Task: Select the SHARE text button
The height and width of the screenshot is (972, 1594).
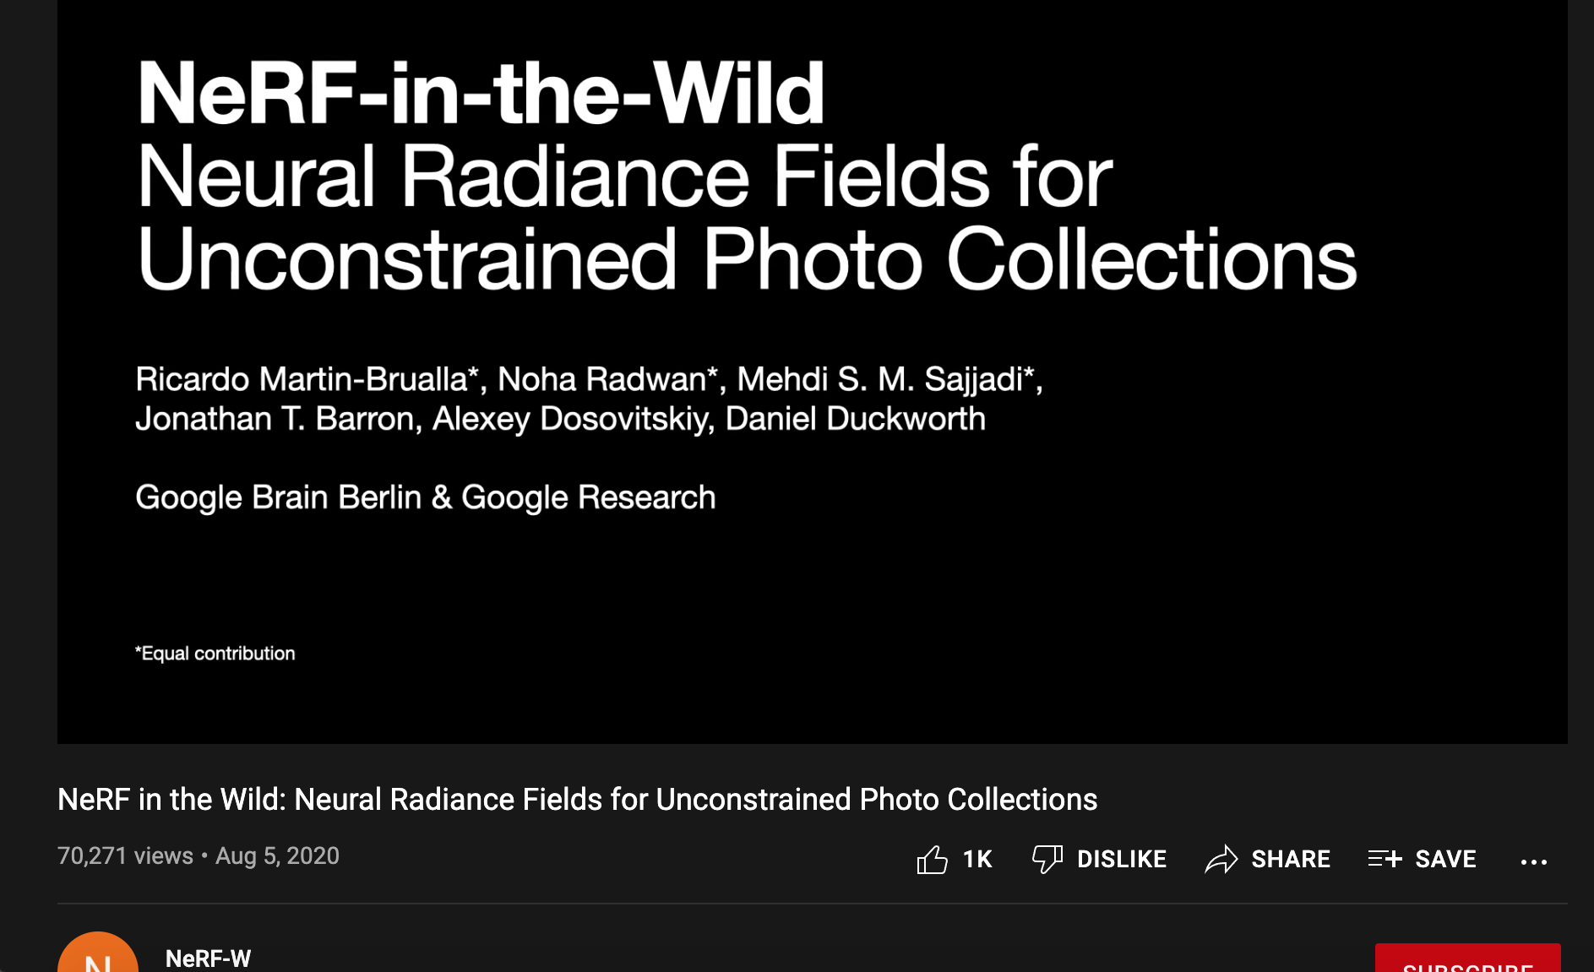Action: 1291,860
